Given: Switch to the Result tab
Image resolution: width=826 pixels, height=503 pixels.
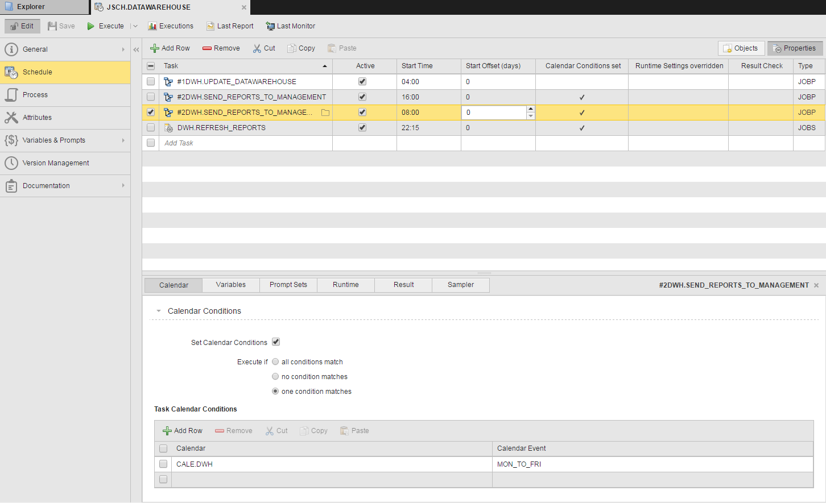Looking at the screenshot, I should (x=403, y=285).
